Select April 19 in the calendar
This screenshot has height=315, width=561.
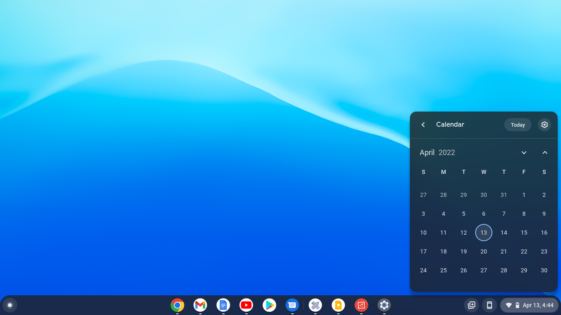pos(464,251)
